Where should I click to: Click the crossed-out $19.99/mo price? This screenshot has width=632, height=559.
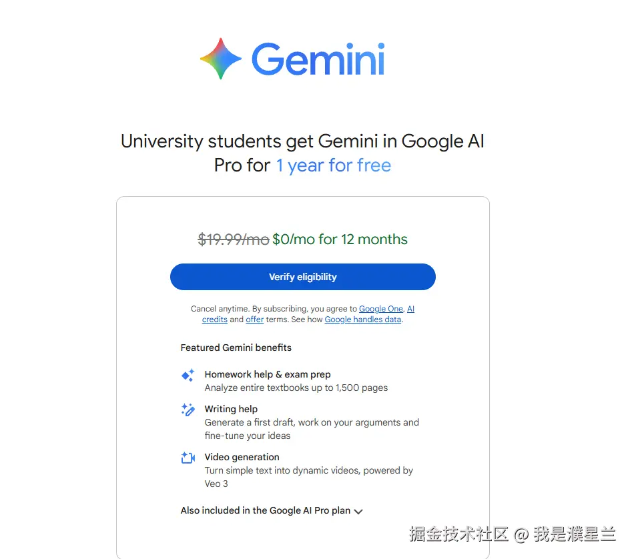tap(234, 239)
